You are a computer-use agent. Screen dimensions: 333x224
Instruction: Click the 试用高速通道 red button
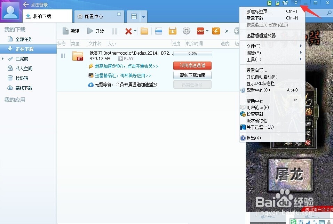click(x=192, y=66)
